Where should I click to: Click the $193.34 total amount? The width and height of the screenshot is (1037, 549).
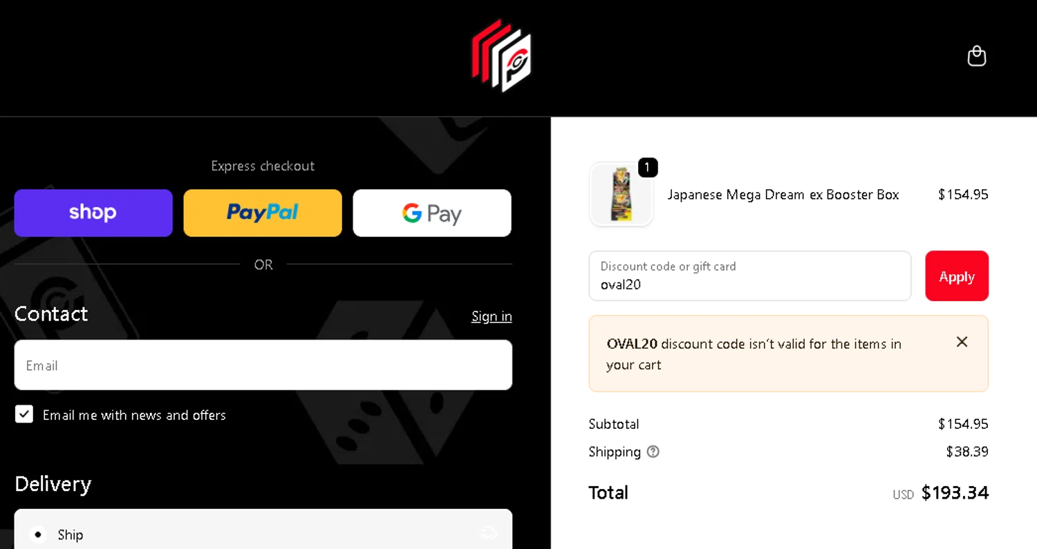point(955,492)
